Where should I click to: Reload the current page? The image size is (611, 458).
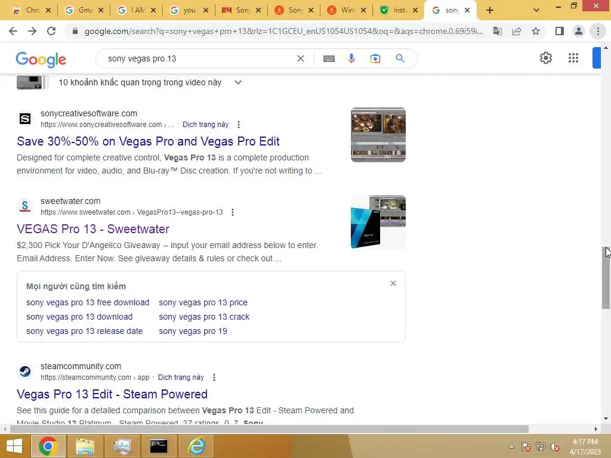[51, 31]
